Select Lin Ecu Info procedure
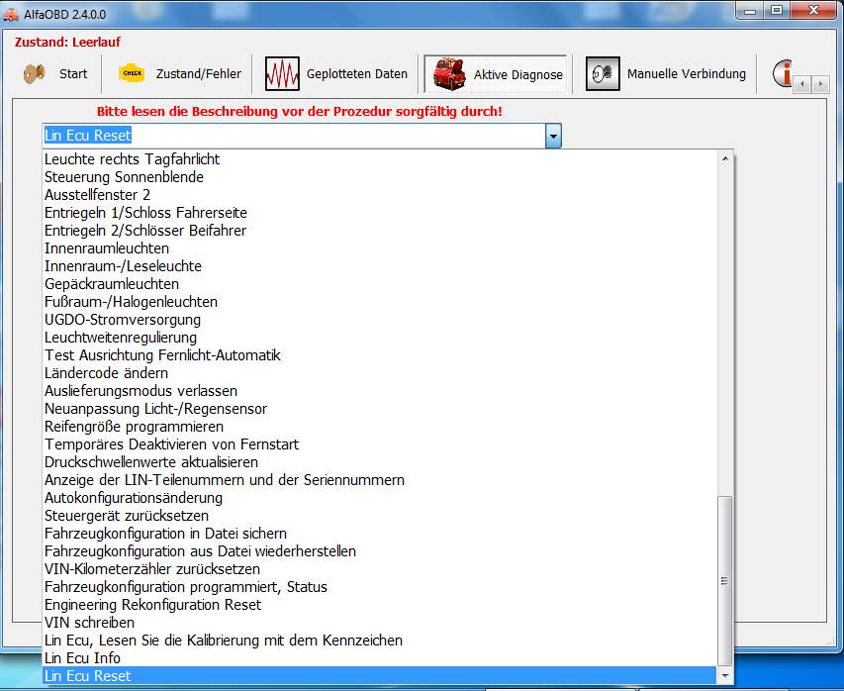Screen dimensions: 844x691 pyautogui.click(x=82, y=658)
